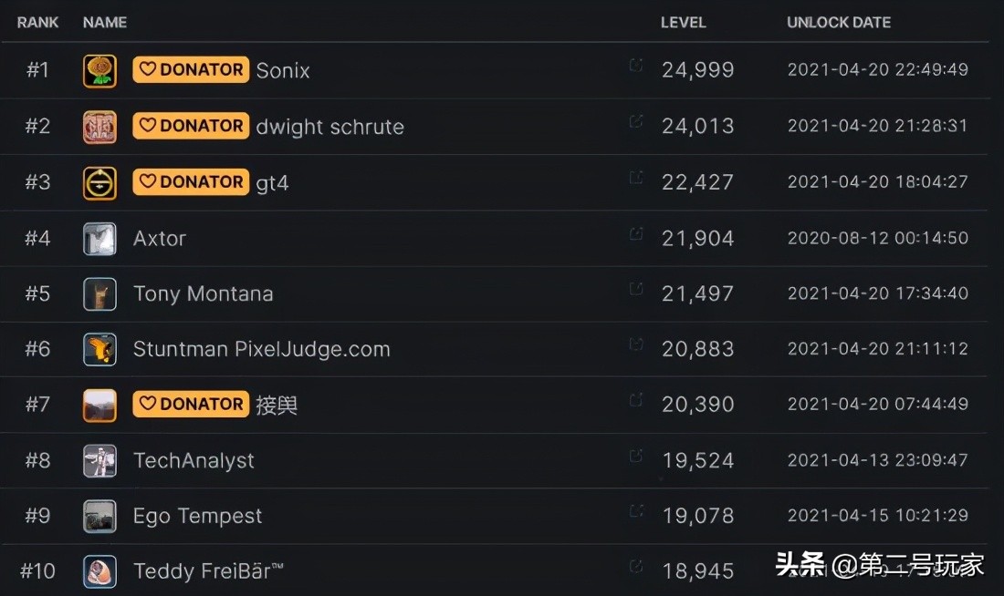Go to TechAnalyst's profile name
Image resolution: width=1004 pixels, height=596 pixels.
(193, 461)
